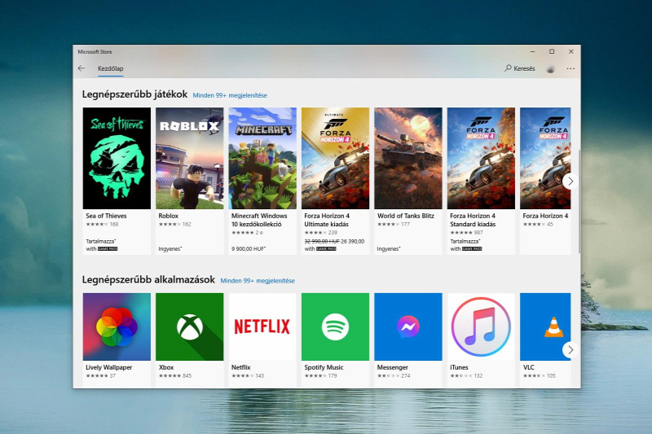This screenshot has height=434, width=652.
Task: Click the Spotify Music name
Action: 324,367
